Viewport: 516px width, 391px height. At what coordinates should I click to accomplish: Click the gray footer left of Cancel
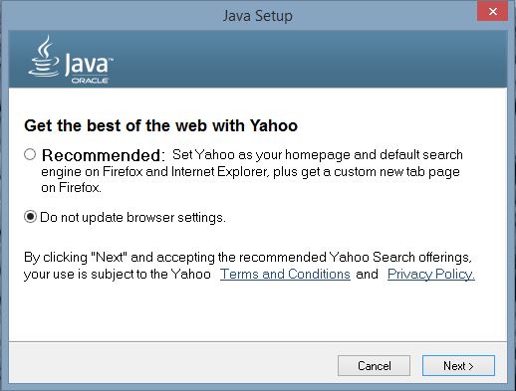(x=172, y=363)
